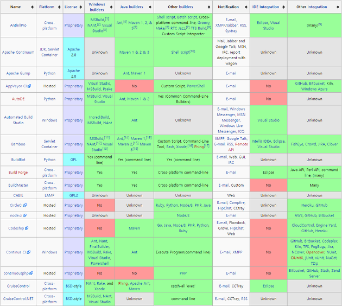The width and height of the screenshot is (342, 306).
Task: Open the Bamboo link
Action: 18,144
